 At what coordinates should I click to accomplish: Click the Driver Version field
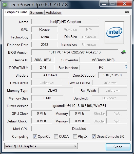point(79,106)
